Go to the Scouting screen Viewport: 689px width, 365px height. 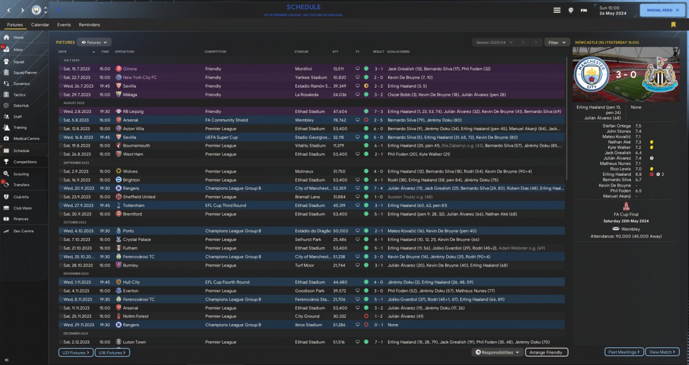click(21, 174)
